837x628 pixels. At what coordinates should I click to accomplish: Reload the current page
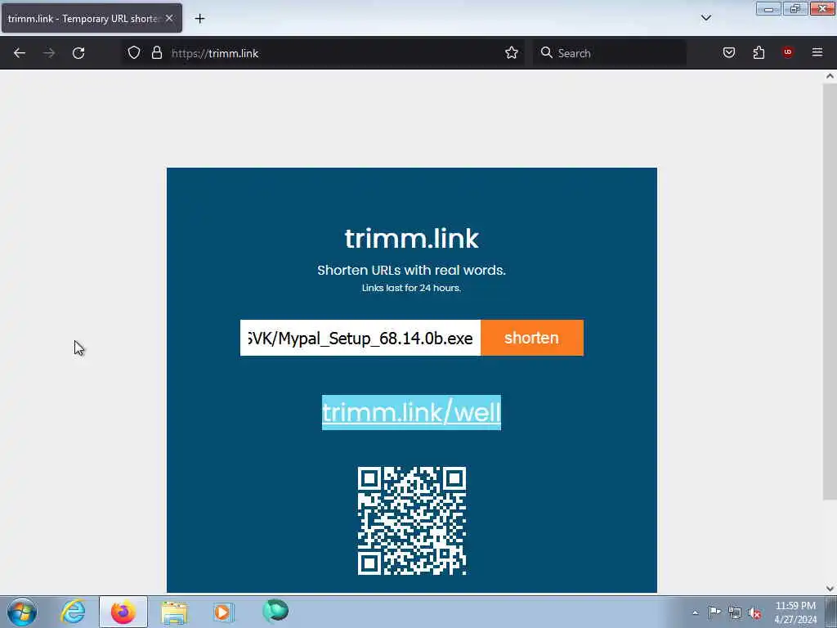[x=78, y=53]
